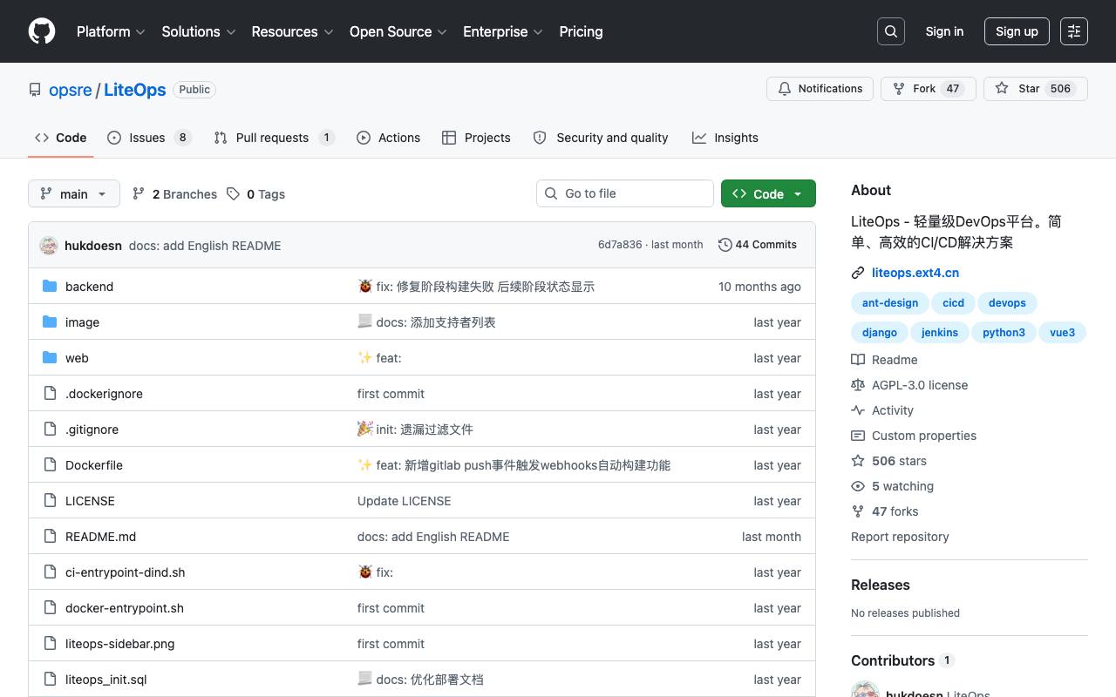
Task: Expand the Solutions menu
Action: coord(199,31)
